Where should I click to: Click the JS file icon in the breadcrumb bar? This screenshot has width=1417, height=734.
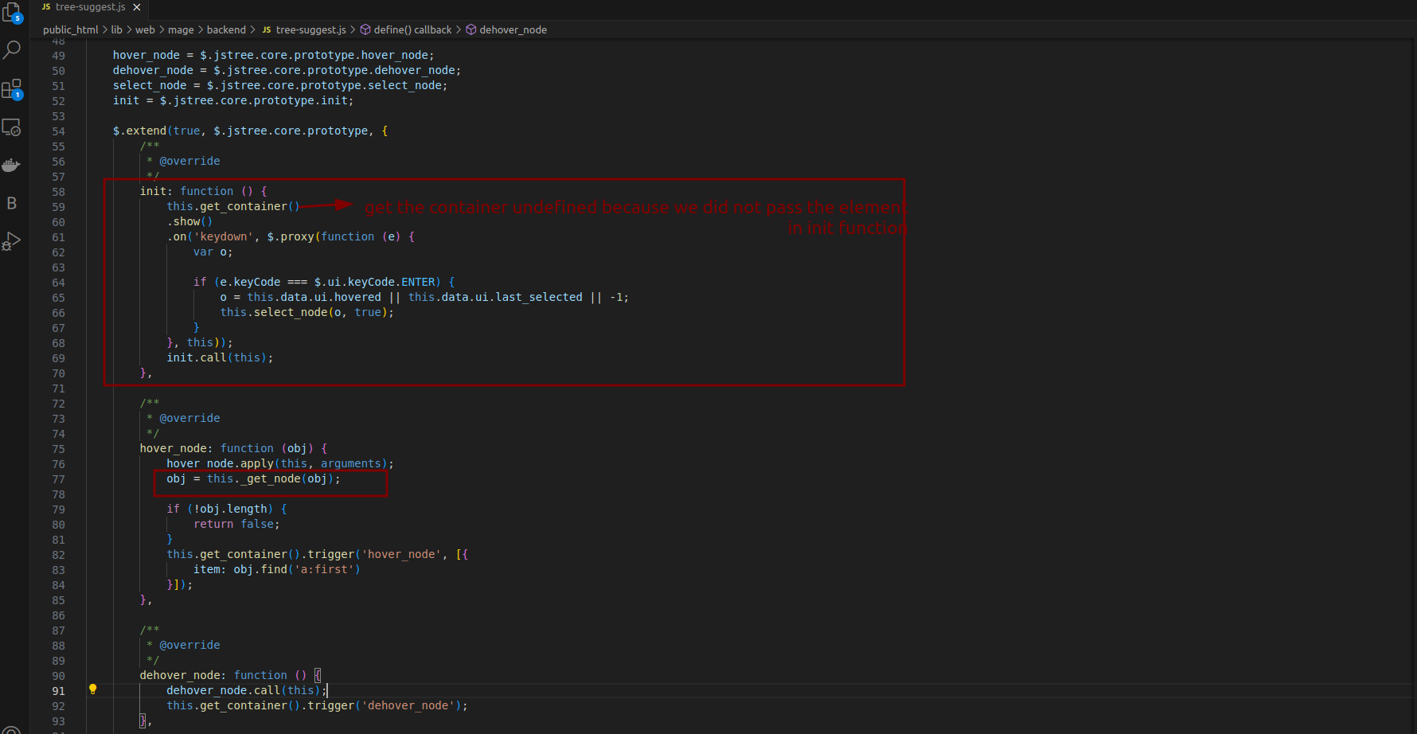(266, 29)
